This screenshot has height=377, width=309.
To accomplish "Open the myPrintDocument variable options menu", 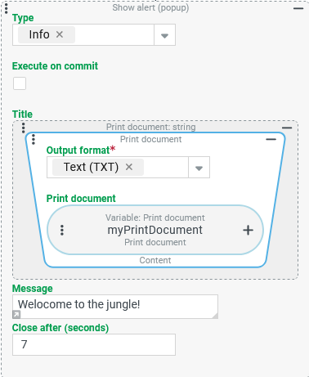I will click(x=62, y=230).
